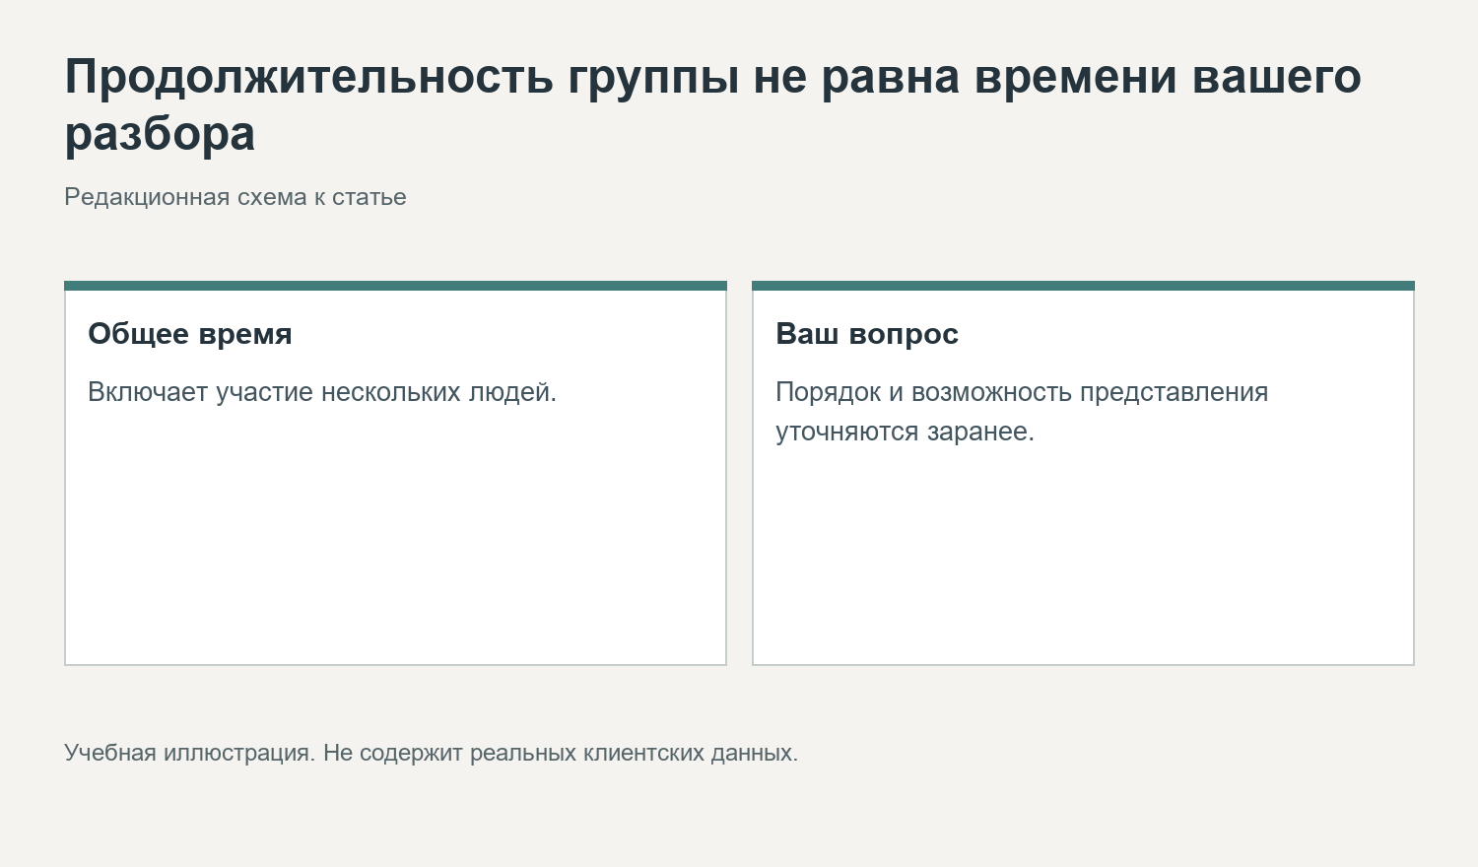Screen dimensions: 1478x867
Task: Click text "Включает участие нескольких людей."
Action: 322,392
